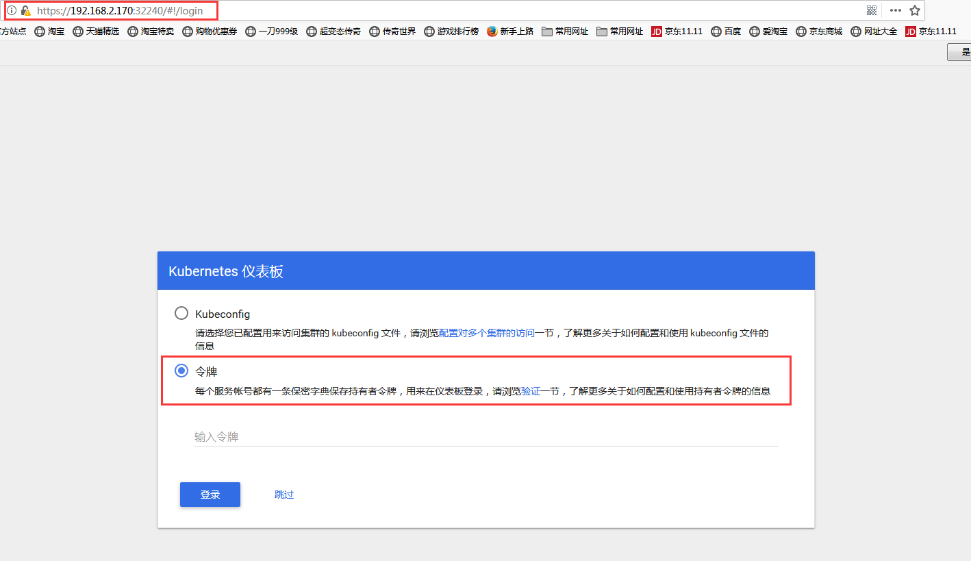This screenshot has height=561, width=971.
Task: Select the 令牌 (token) radio option
Action: 181,371
